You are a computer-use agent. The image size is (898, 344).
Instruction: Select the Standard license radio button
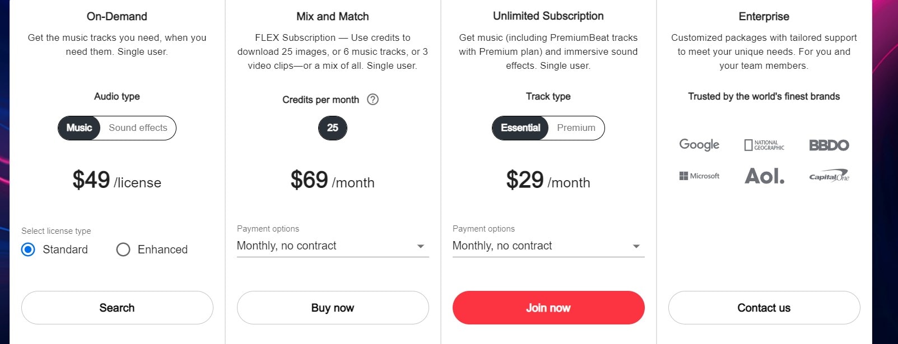pos(28,249)
